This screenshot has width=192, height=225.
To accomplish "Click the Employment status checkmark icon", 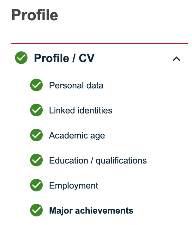I will 36,185.
